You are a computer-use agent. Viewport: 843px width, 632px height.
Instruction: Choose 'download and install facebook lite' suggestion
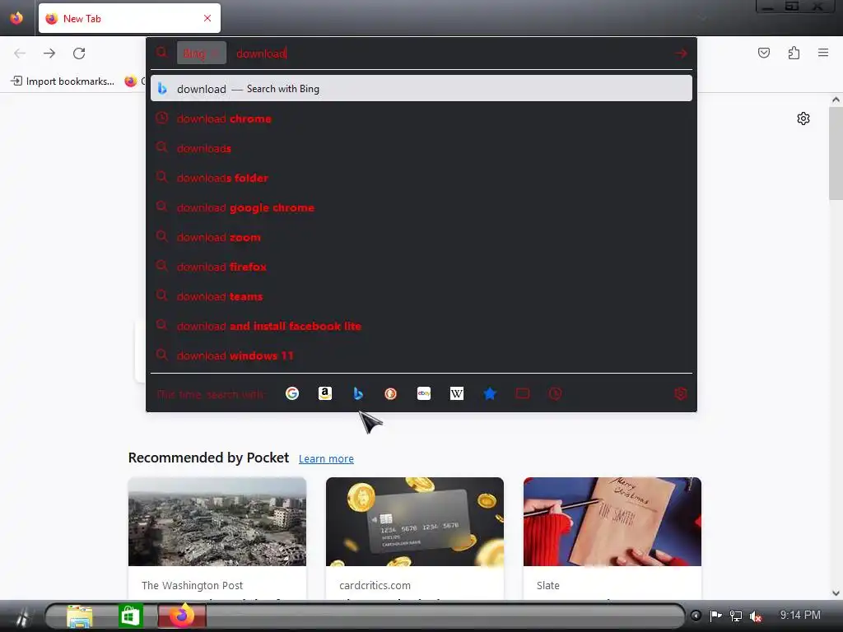click(x=421, y=326)
